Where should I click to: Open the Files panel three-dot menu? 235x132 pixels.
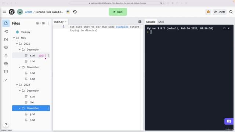tap(48, 23)
